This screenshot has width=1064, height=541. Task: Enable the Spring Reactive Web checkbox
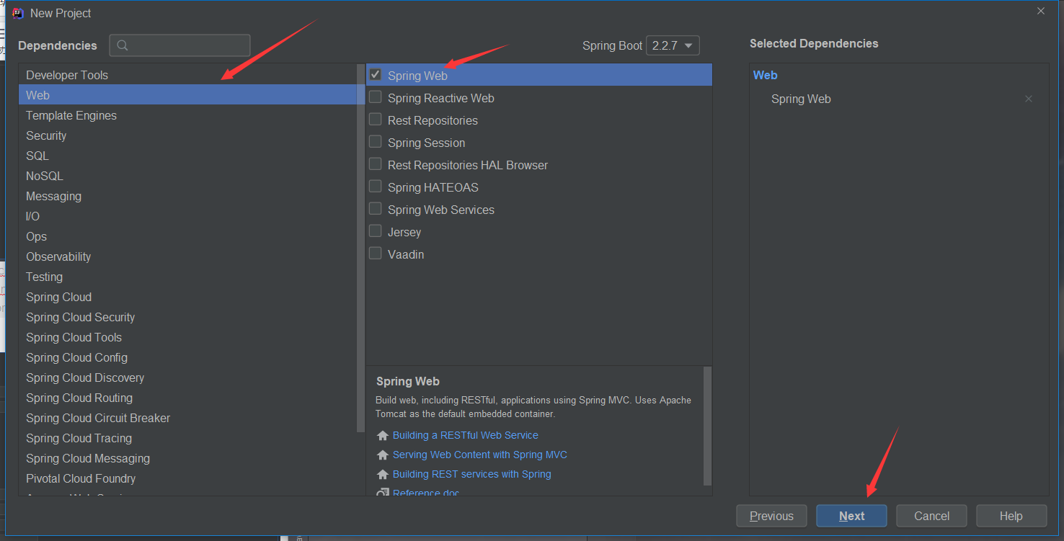pyautogui.click(x=376, y=97)
